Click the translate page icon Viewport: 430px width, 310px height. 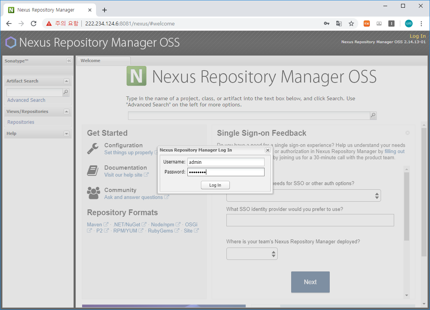click(x=339, y=24)
